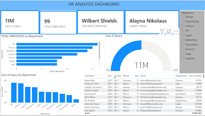Select the Support column in salary chart
Viewport: 205px width, 116px height.
tap(28, 95)
